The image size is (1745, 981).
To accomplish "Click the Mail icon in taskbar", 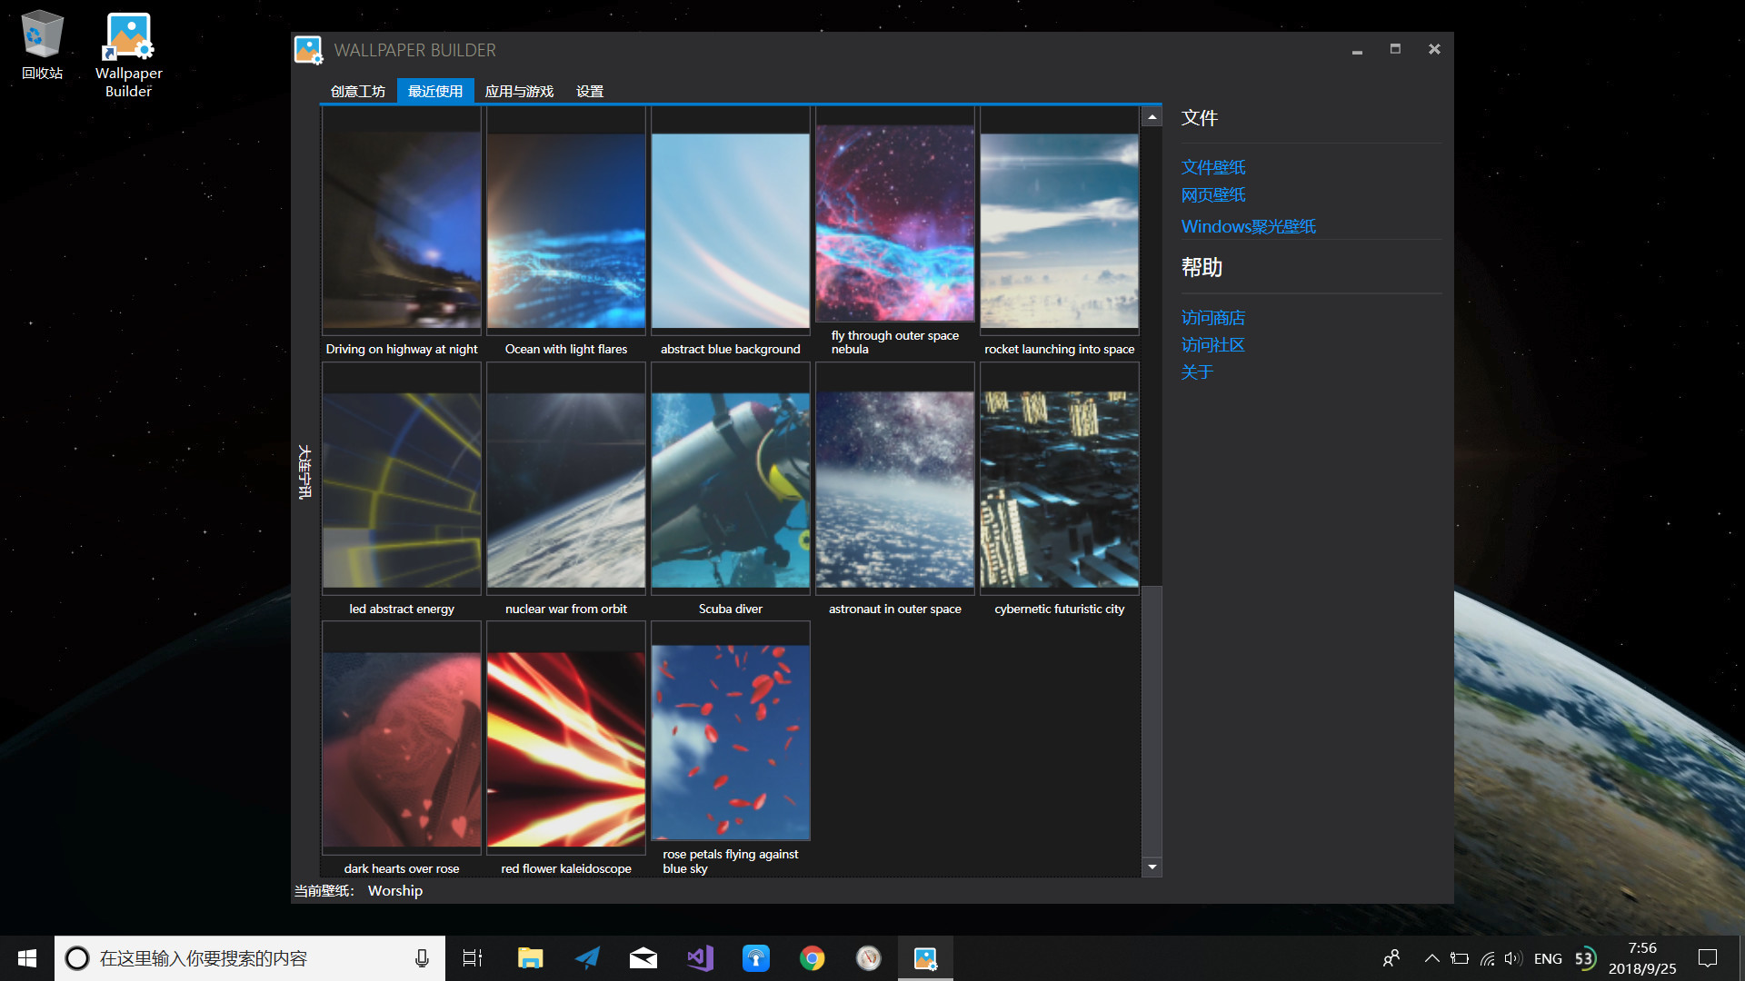I will (x=643, y=957).
